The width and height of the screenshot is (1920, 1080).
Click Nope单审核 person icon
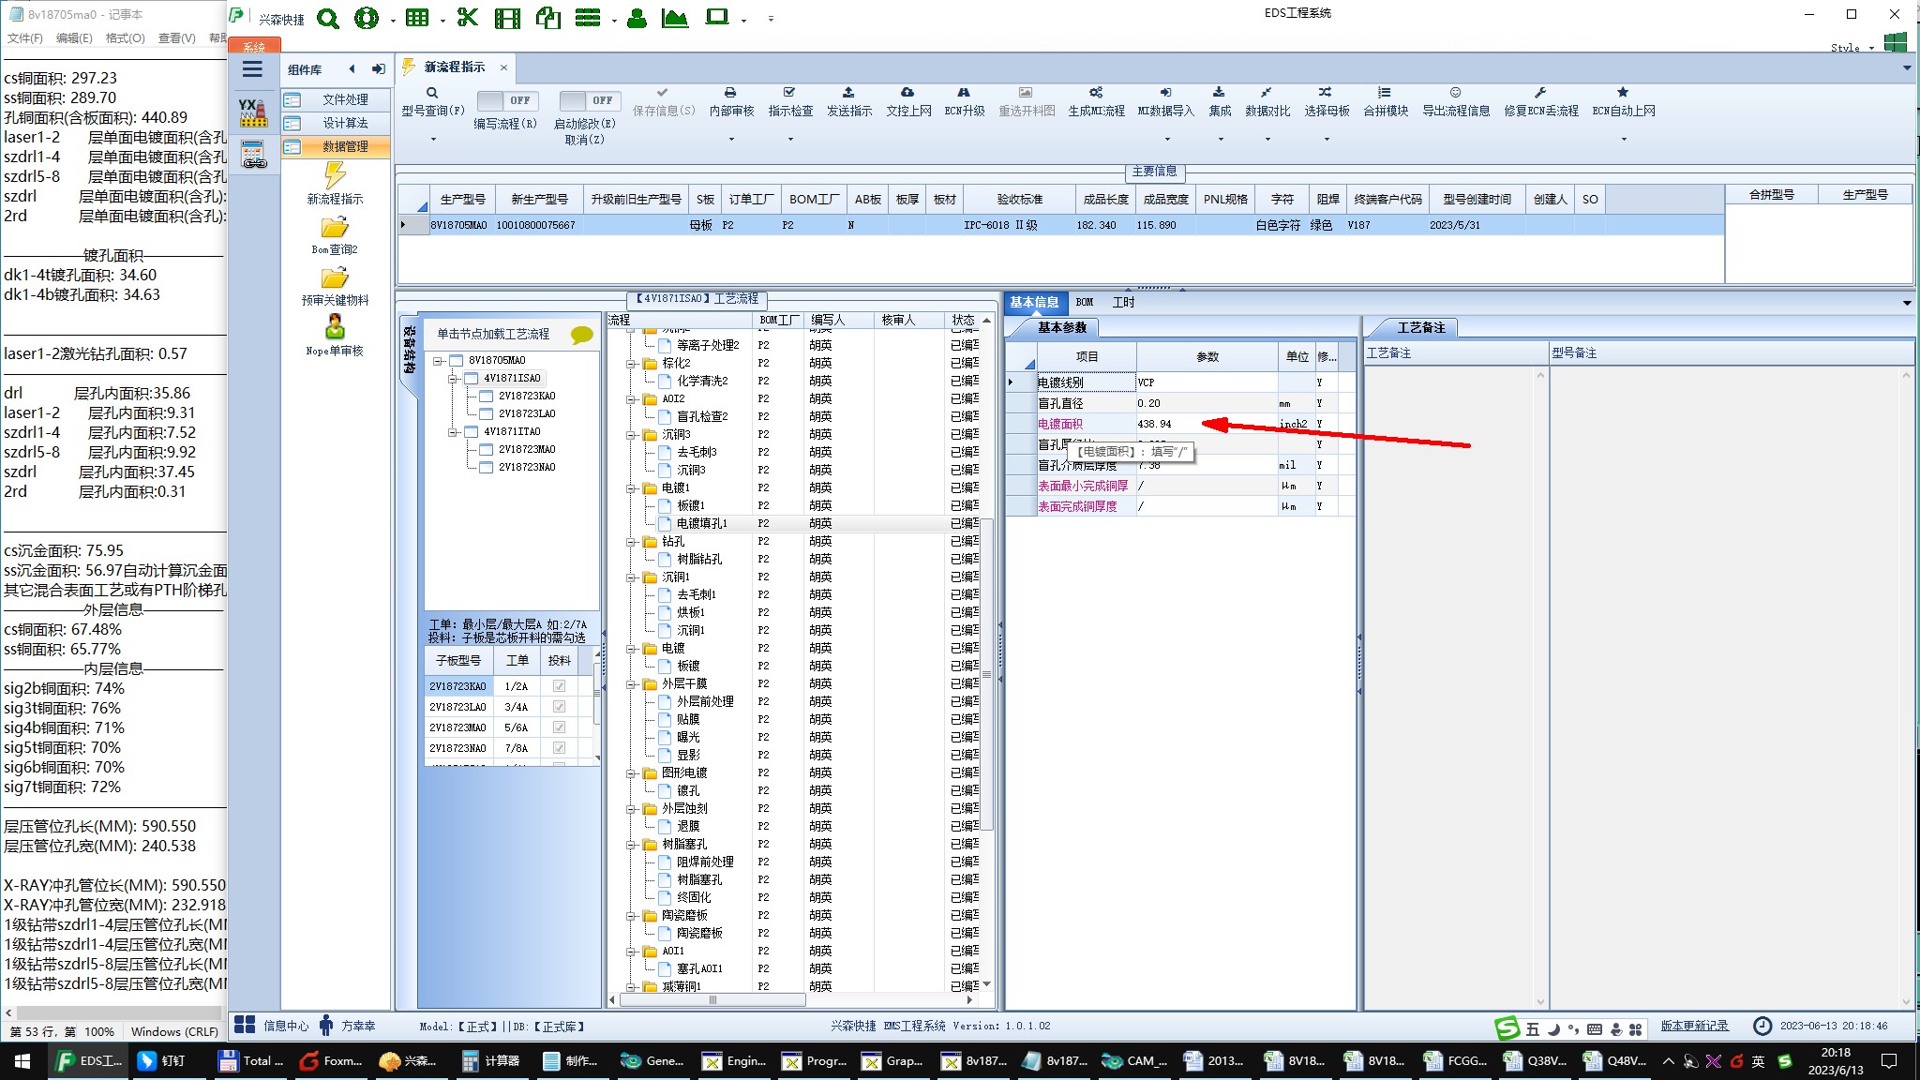tap(335, 327)
